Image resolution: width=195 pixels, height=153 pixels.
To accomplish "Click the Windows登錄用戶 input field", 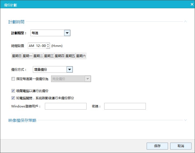I will pyautogui.click(x=66, y=106).
